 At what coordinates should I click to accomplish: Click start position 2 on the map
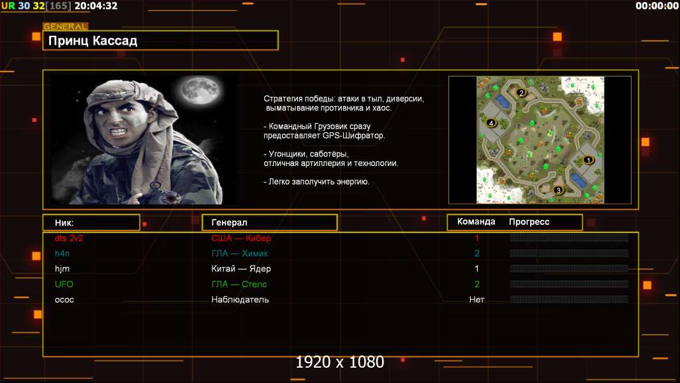tap(521, 93)
